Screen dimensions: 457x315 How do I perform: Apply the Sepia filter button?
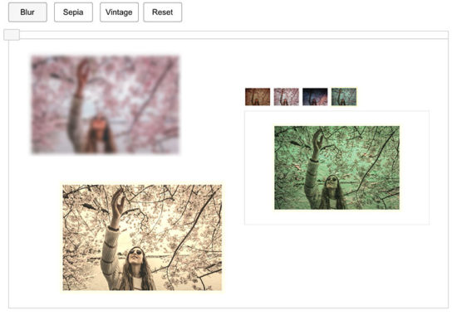(x=73, y=12)
